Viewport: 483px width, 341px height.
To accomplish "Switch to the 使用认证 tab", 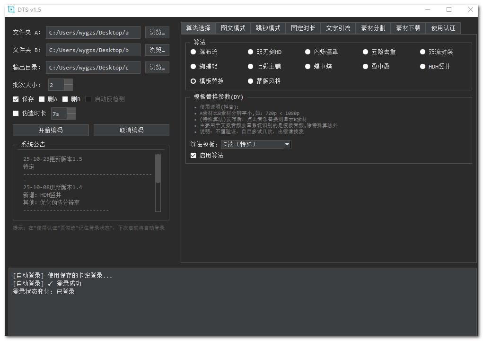I will point(444,28).
